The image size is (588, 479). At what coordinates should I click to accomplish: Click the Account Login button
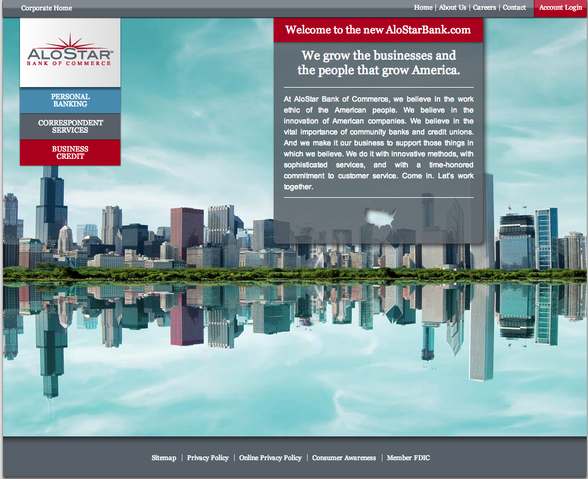click(560, 8)
